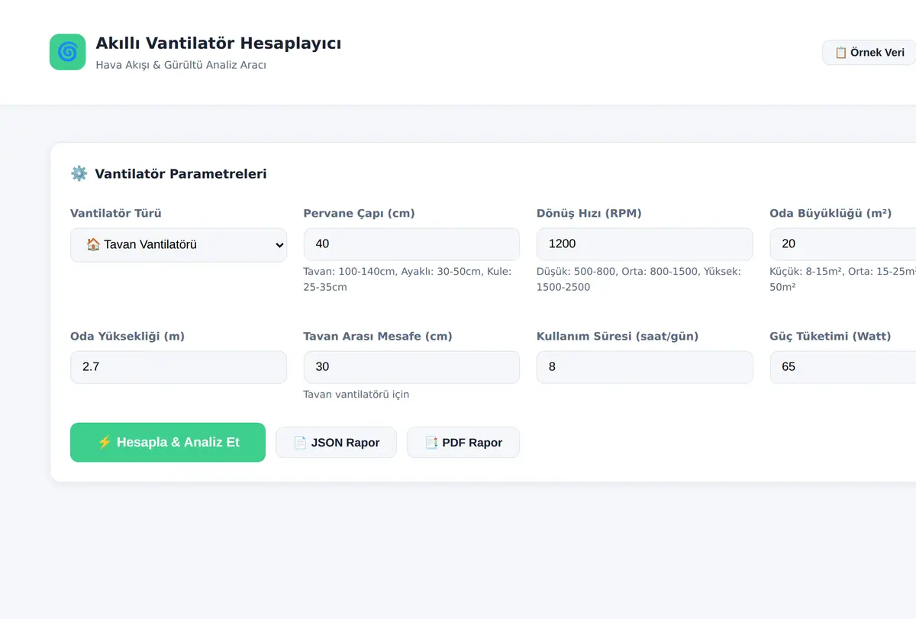Screen dimensions: 916x619
Task: Click the Tavan Arası Mesafe (cm) label
Action: [x=378, y=337]
